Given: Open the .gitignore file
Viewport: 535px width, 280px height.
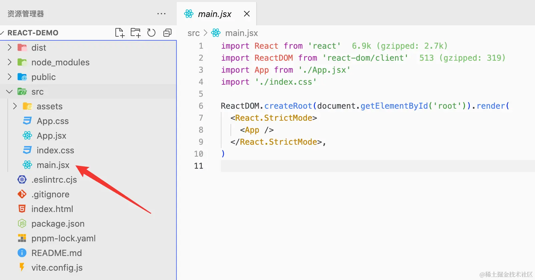Looking at the screenshot, I should coord(50,194).
